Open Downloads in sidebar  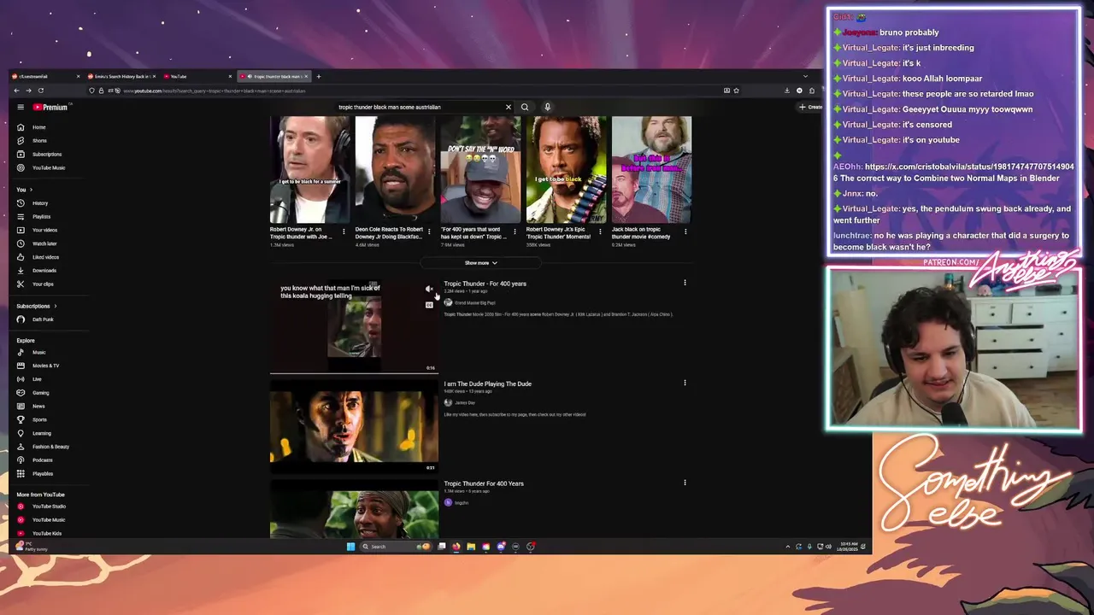[44, 271]
